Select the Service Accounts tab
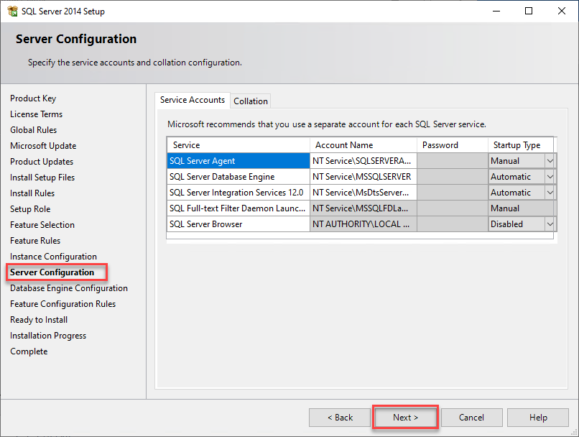This screenshot has height=437, width=579. point(193,100)
